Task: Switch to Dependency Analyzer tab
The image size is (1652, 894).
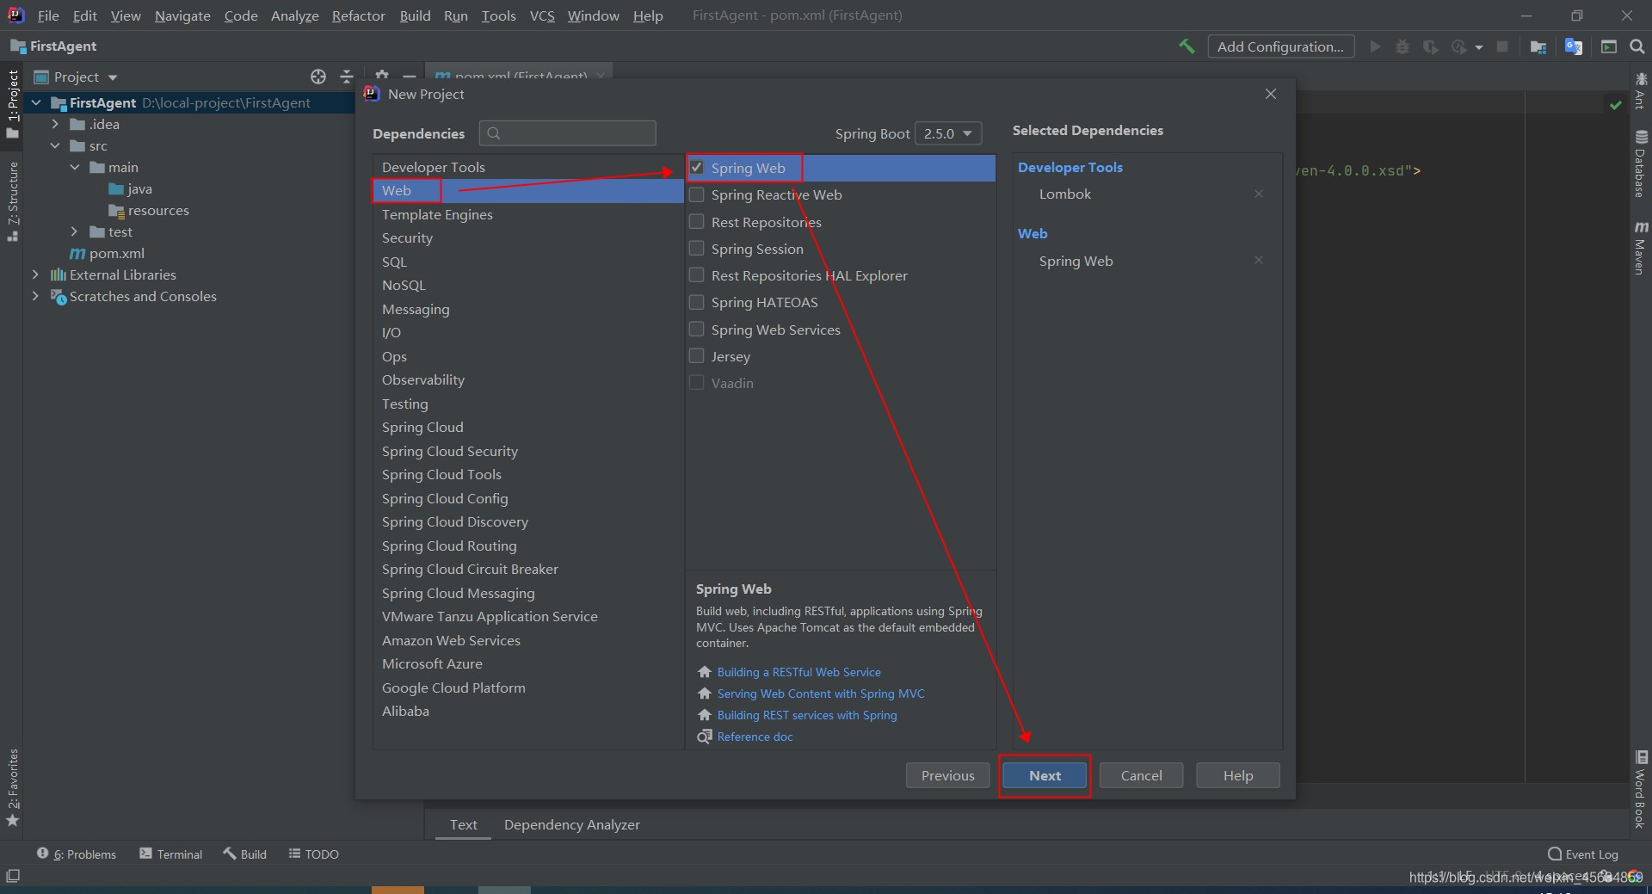Action: point(571,824)
